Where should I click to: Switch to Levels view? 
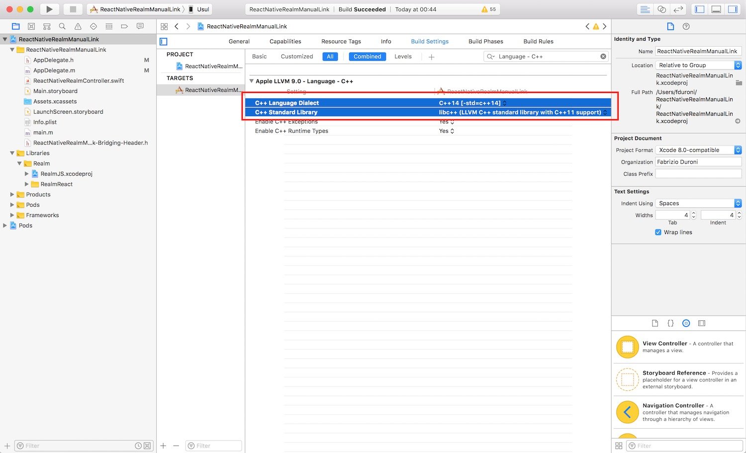pyautogui.click(x=403, y=57)
